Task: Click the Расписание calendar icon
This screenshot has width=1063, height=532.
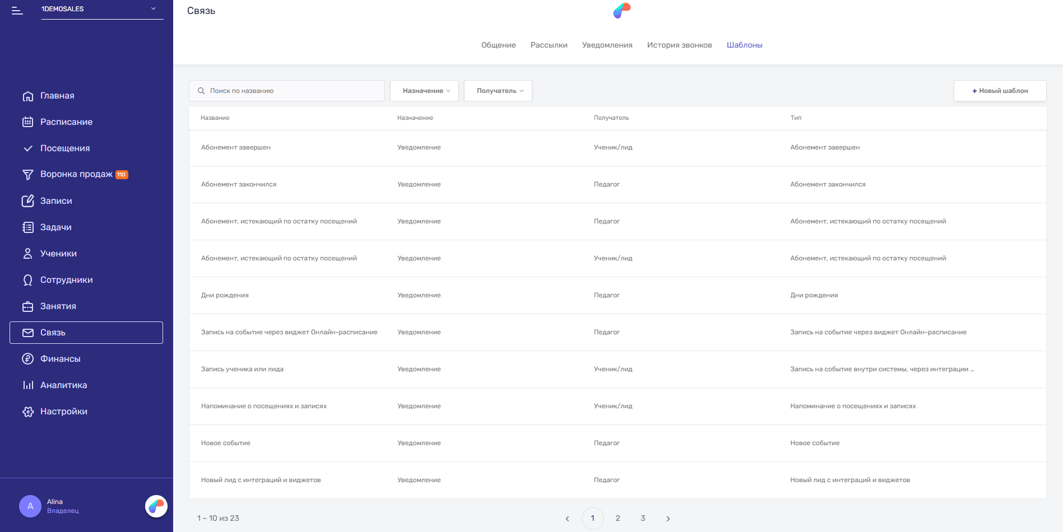Action: point(28,122)
